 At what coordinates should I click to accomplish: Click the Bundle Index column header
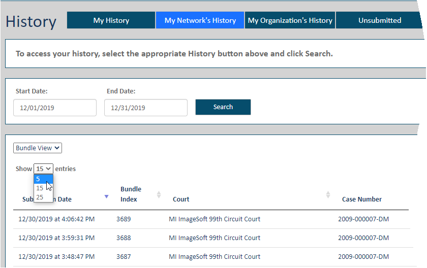coord(131,194)
